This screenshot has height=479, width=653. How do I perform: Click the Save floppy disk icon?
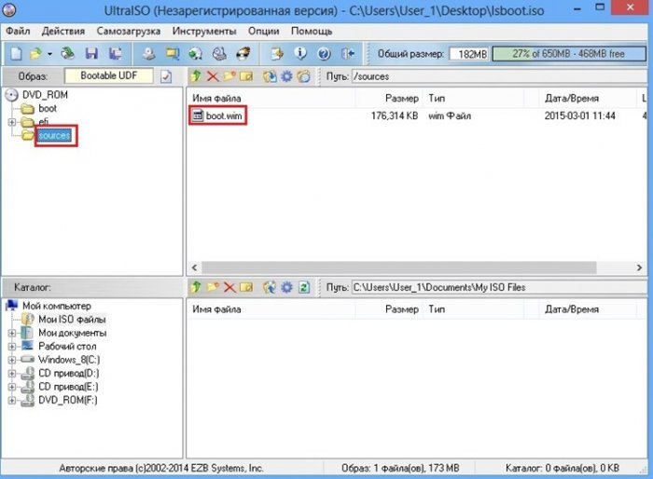tap(91, 54)
